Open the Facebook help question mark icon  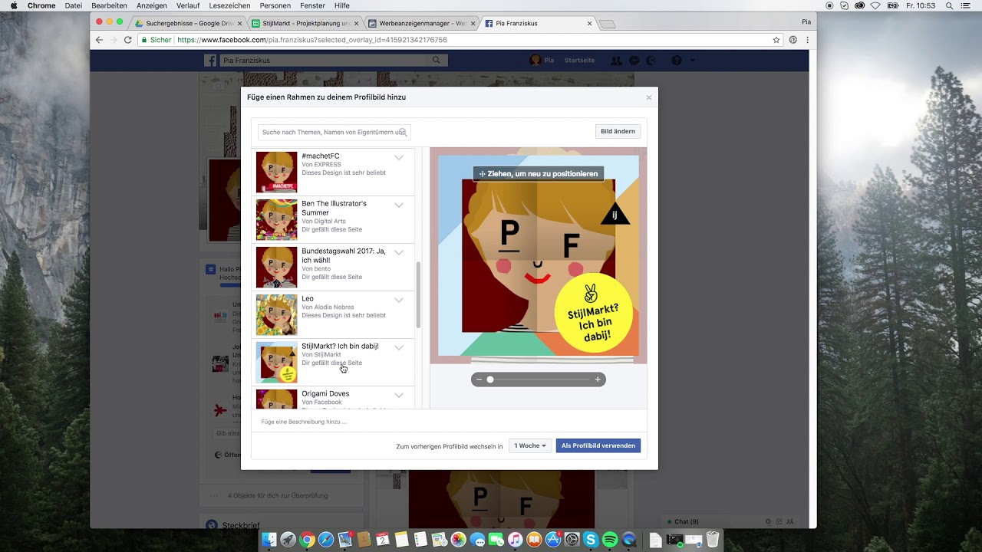tap(677, 61)
